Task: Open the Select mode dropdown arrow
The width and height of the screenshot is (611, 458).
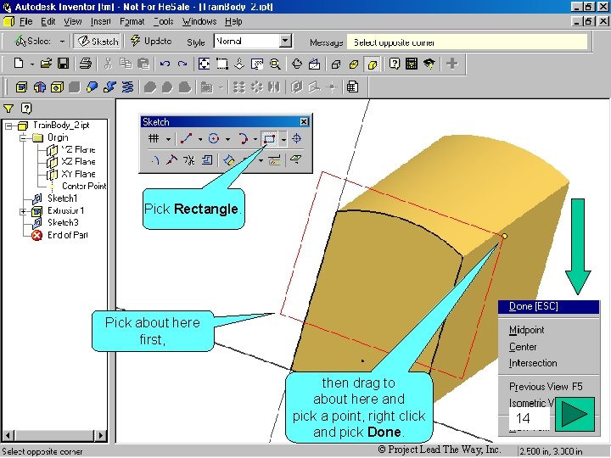Action: tap(62, 41)
